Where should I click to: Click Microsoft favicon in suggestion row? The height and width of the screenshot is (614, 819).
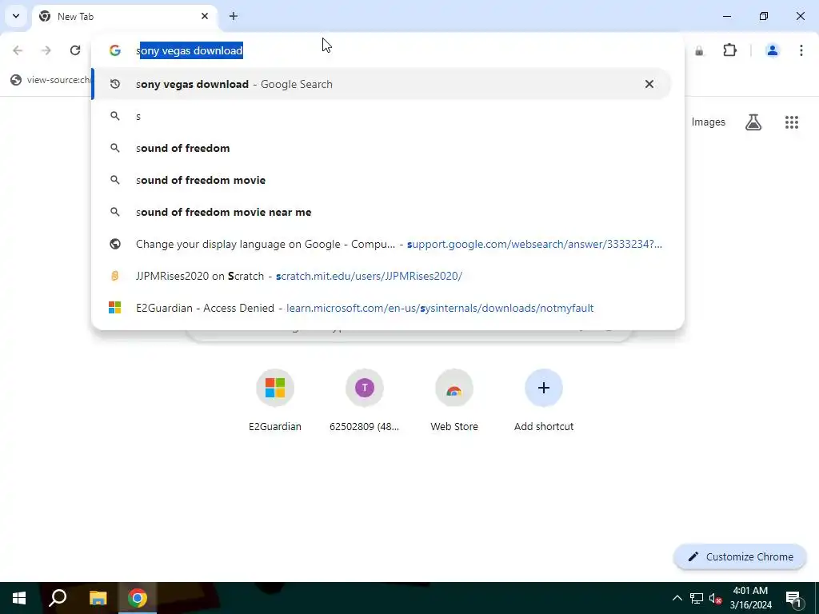click(115, 308)
